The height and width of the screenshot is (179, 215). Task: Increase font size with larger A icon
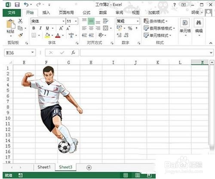[x=61, y=28]
